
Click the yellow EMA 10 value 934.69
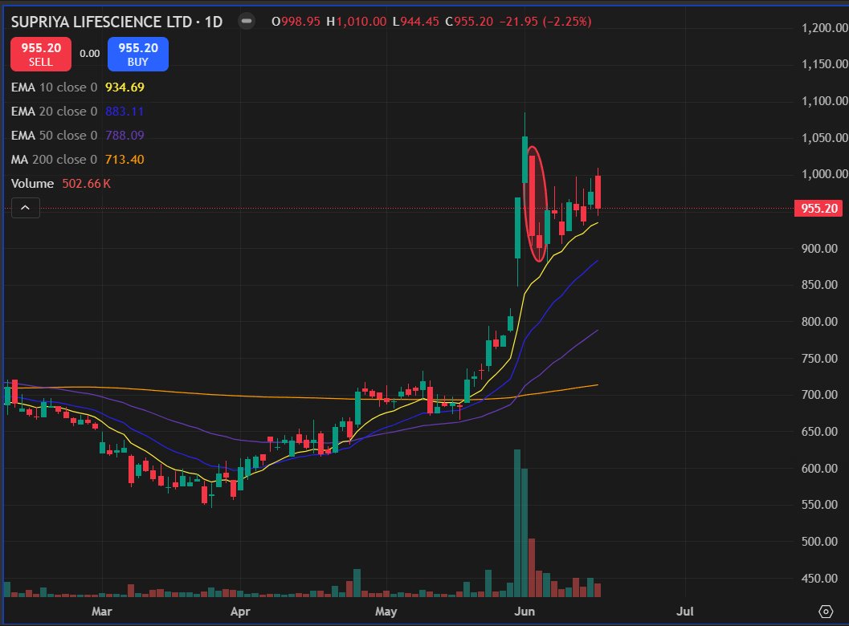pyautogui.click(x=124, y=87)
